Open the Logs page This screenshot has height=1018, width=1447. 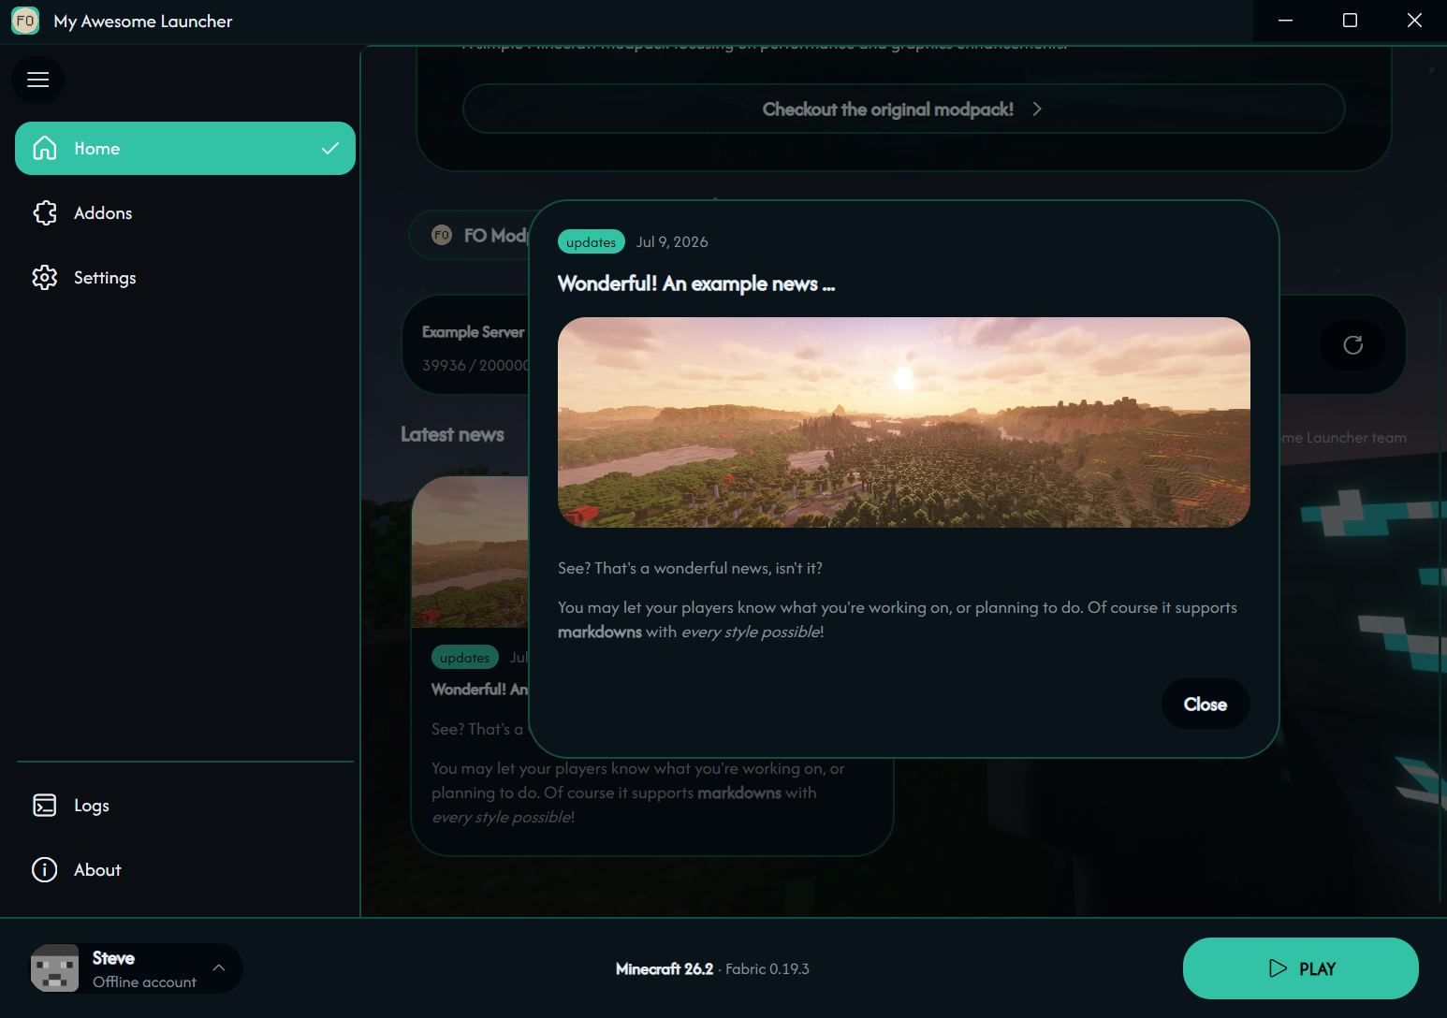185,806
